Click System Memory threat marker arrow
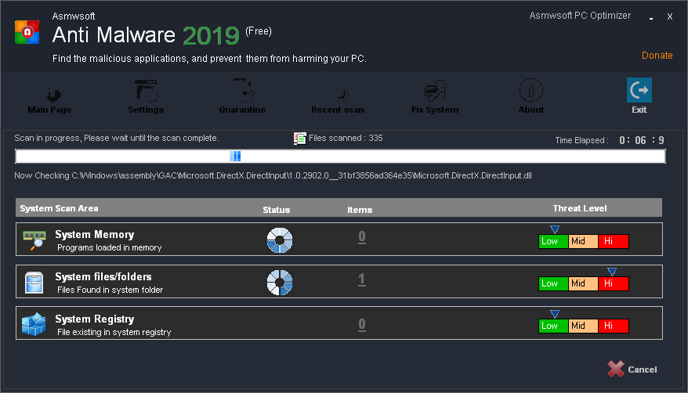The width and height of the screenshot is (688, 393). (x=555, y=229)
